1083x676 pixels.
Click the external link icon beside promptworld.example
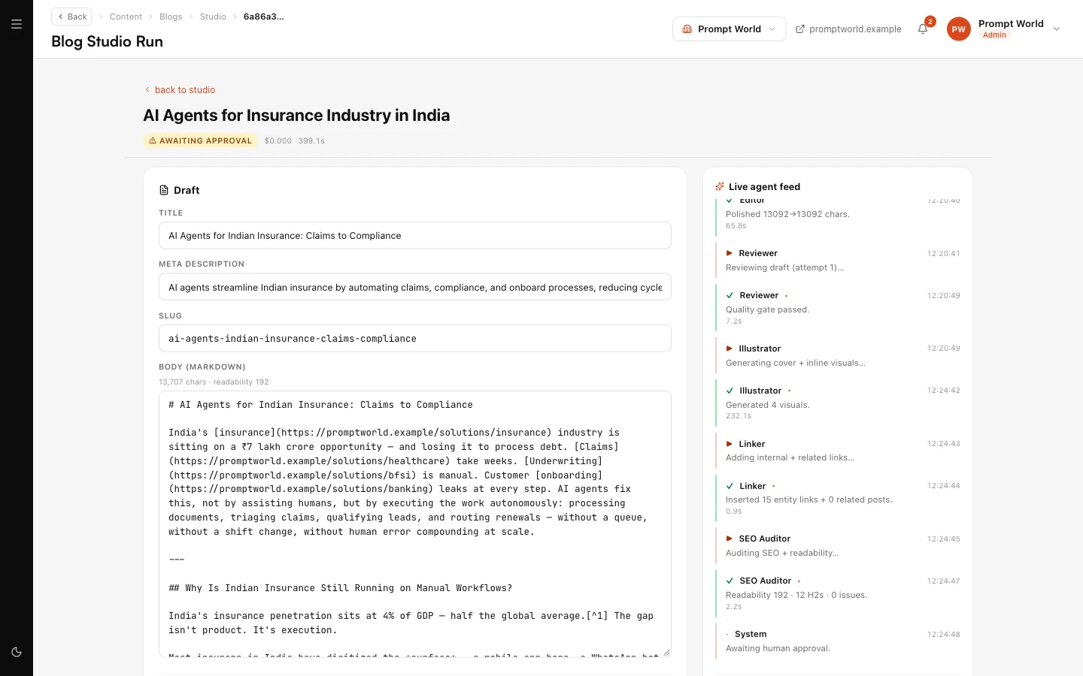(x=800, y=29)
